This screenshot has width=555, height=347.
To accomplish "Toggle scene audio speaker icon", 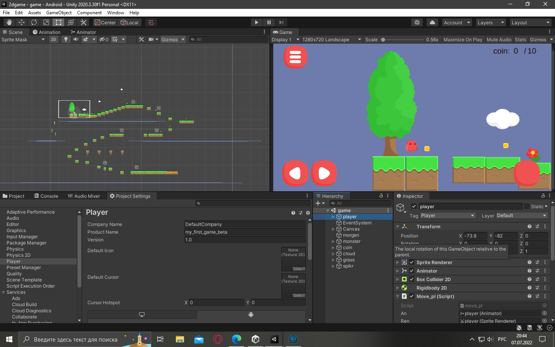I will [76, 39].
